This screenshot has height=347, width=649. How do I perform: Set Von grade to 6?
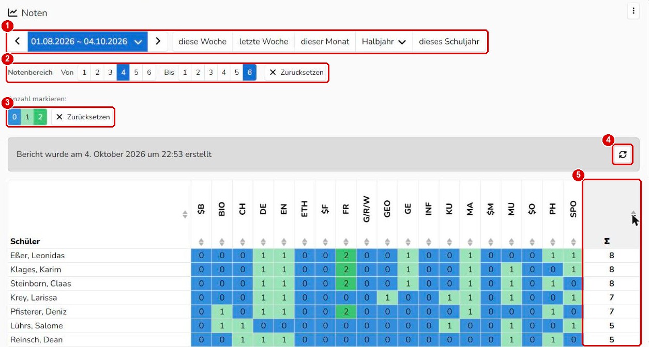click(149, 72)
